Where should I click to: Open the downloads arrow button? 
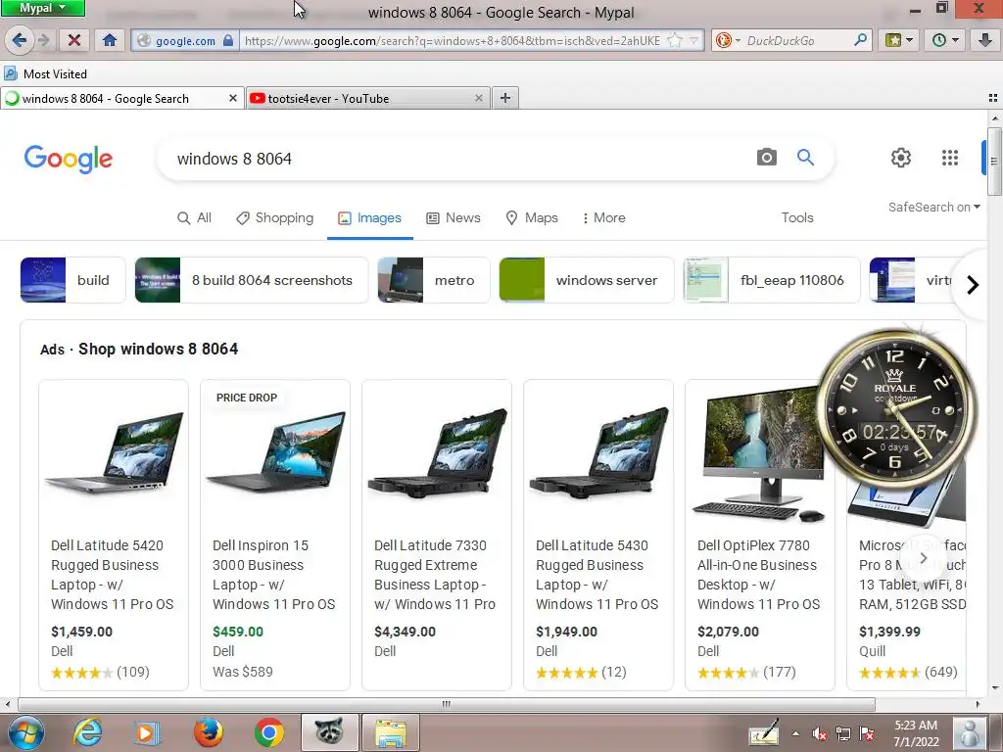tap(985, 40)
